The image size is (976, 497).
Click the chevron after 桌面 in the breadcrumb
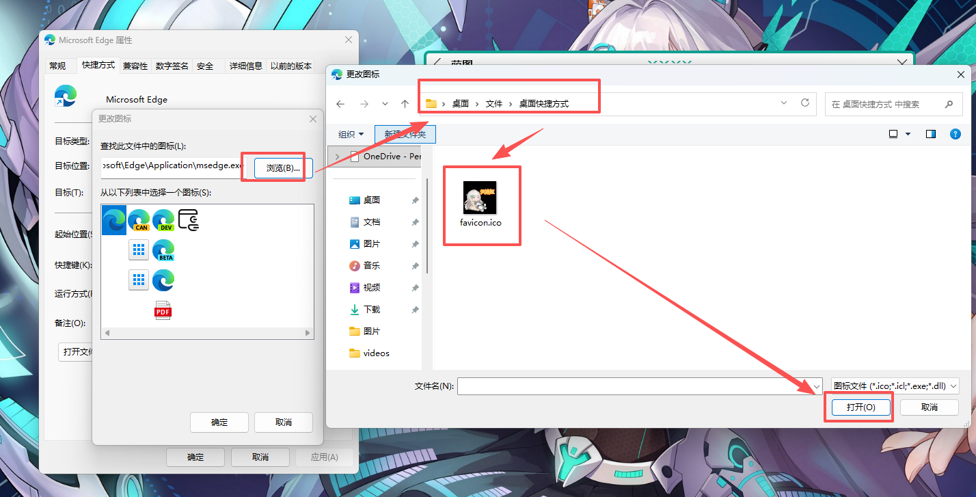tap(478, 104)
